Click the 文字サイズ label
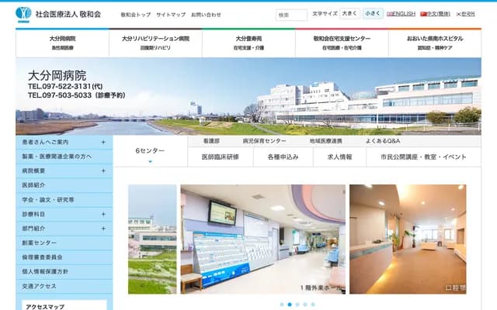The image size is (497, 310). (325, 14)
